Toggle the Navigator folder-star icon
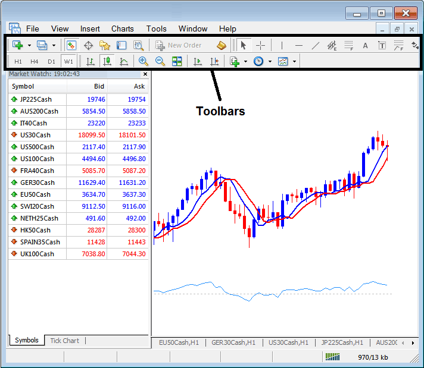 tap(105, 45)
